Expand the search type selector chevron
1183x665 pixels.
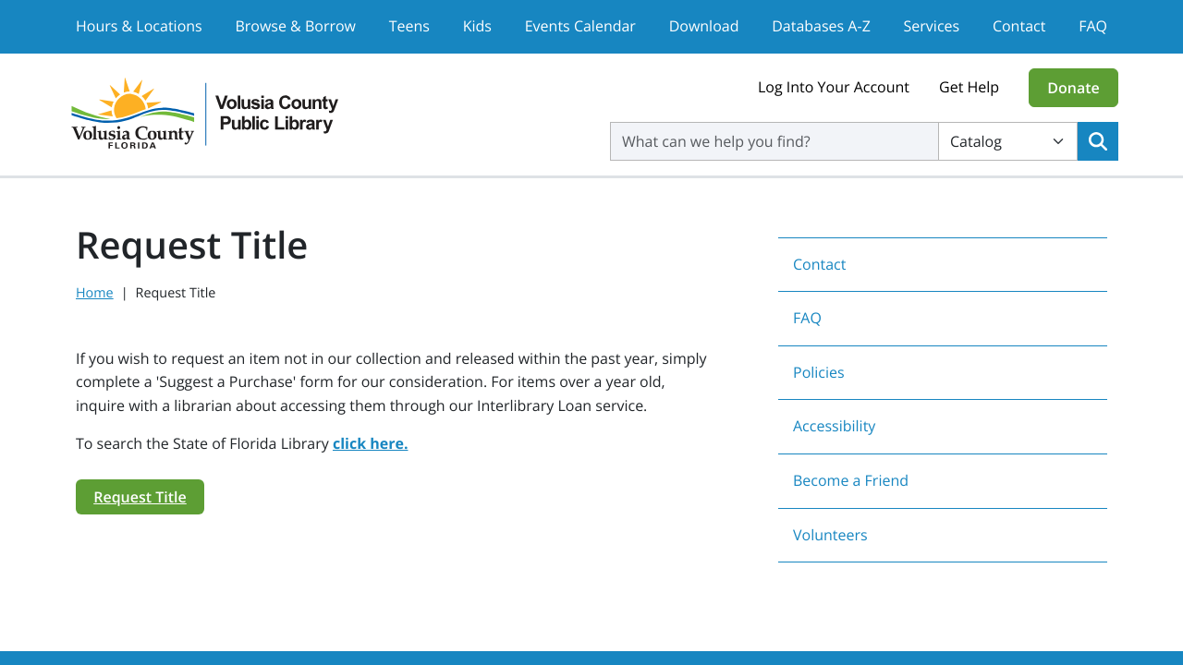1057,140
